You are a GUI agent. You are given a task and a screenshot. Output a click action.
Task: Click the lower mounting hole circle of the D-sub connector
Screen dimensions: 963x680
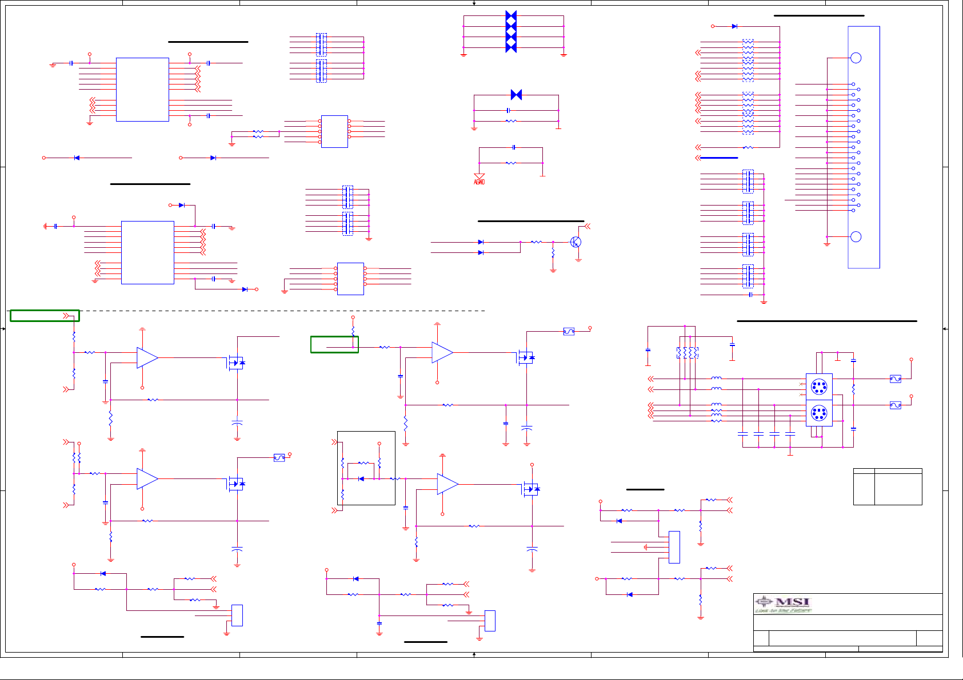coord(856,236)
